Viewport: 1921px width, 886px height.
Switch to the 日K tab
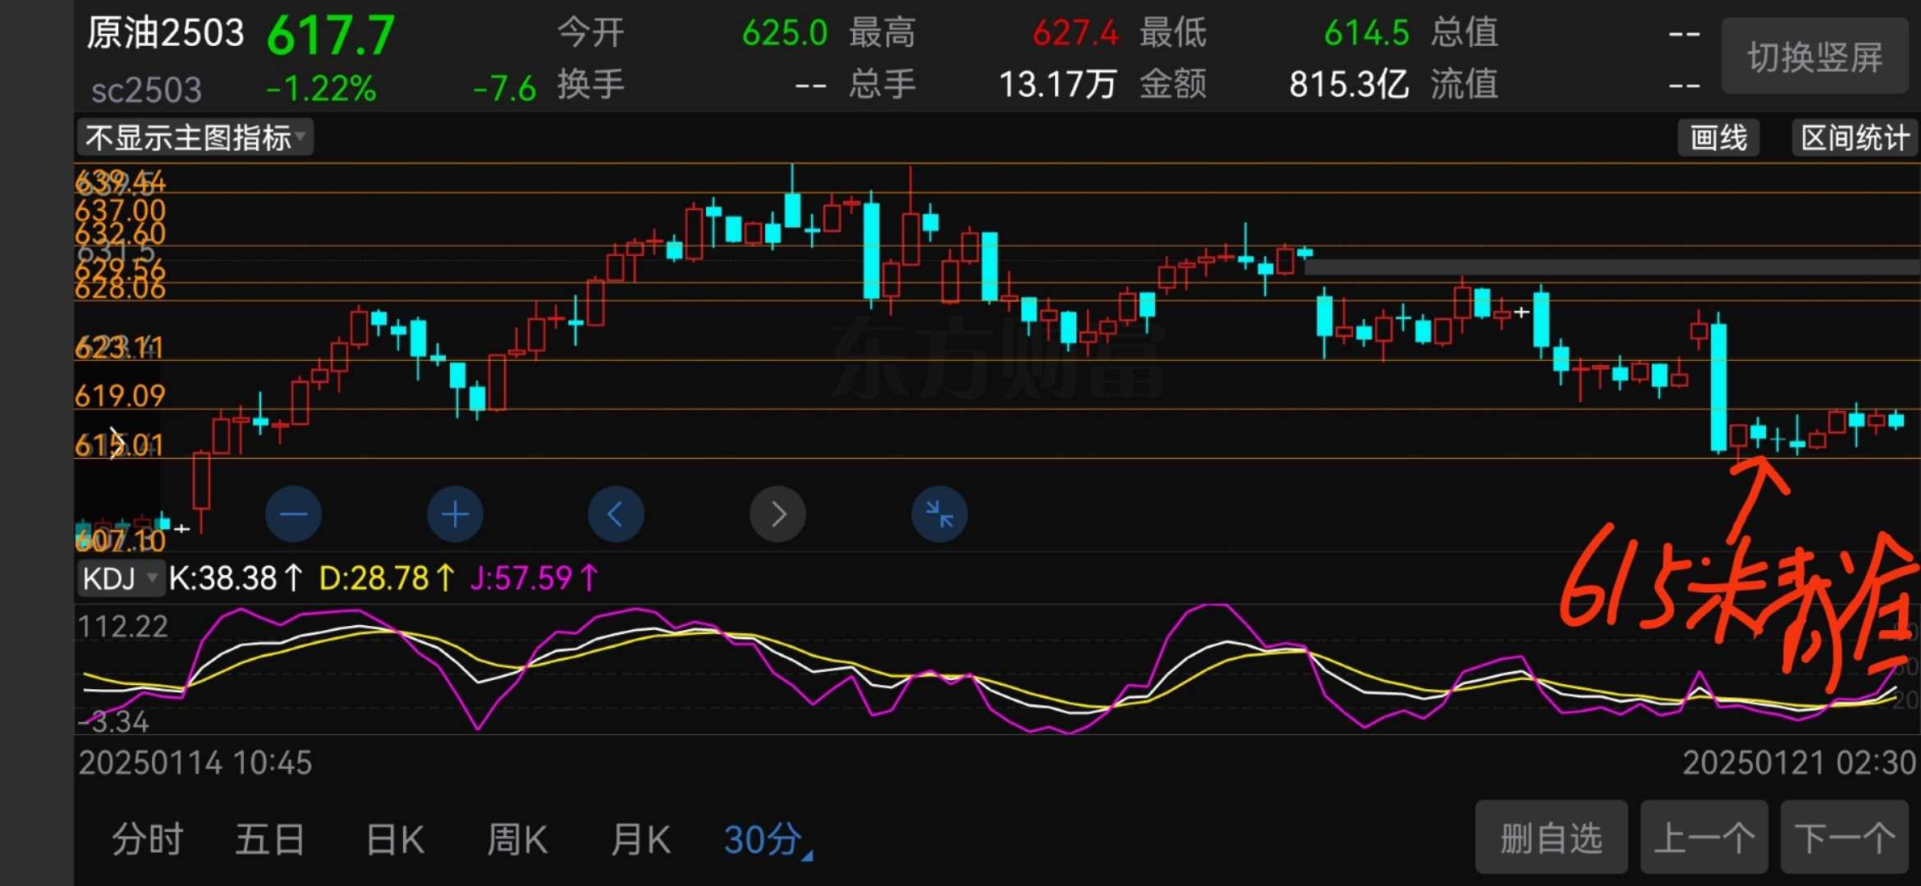pyautogui.click(x=395, y=840)
